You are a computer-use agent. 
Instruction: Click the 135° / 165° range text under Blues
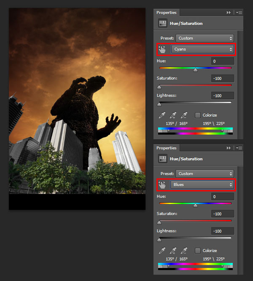[177, 259]
